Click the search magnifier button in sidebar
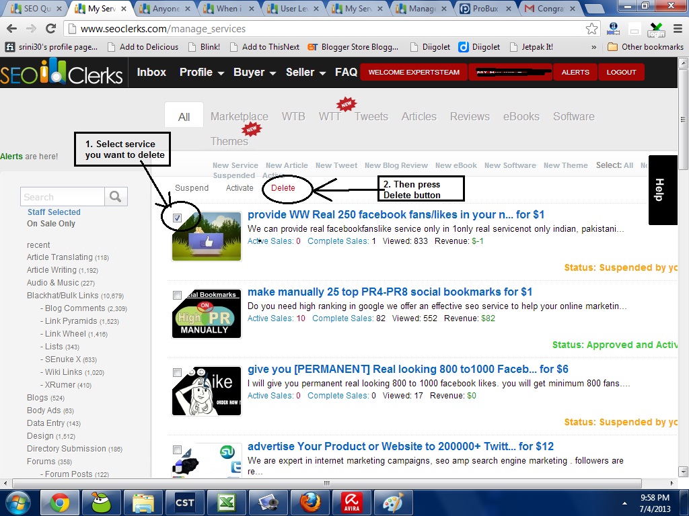Image resolution: width=689 pixels, height=516 pixels. pyautogui.click(x=116, y=196)
